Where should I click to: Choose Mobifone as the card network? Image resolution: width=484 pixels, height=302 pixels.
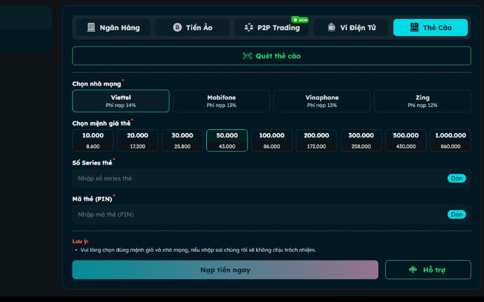(x=221, y=101)
